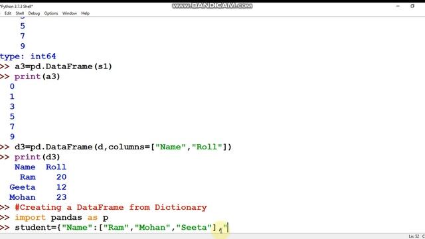Click the 'Roll' column header output

pyautogui.click(x=56, y=167)
